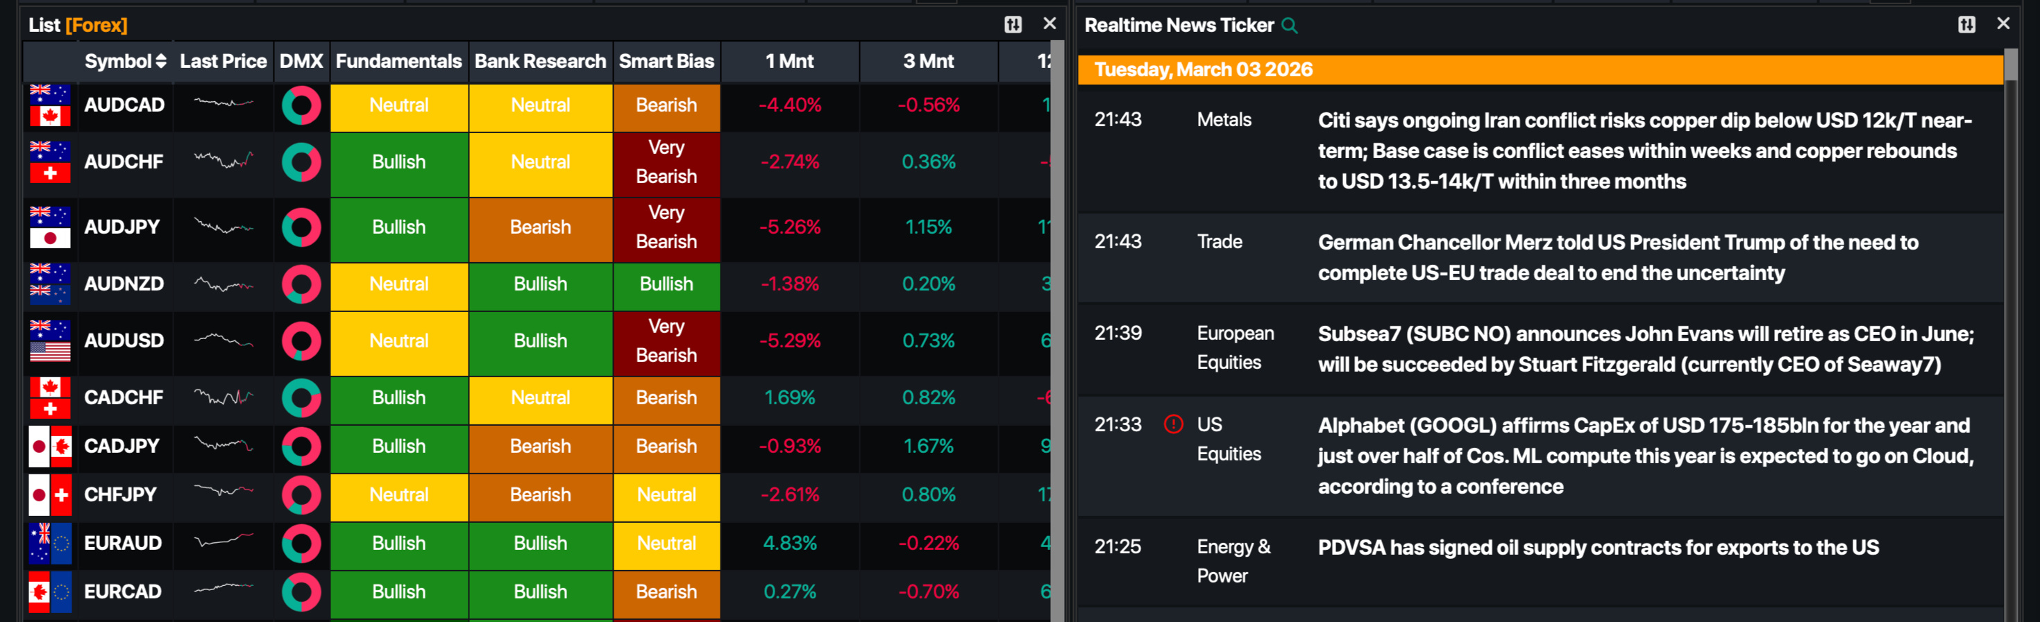Click the AUDCHF Very Bearish bias cell

(x=666, y=162)
